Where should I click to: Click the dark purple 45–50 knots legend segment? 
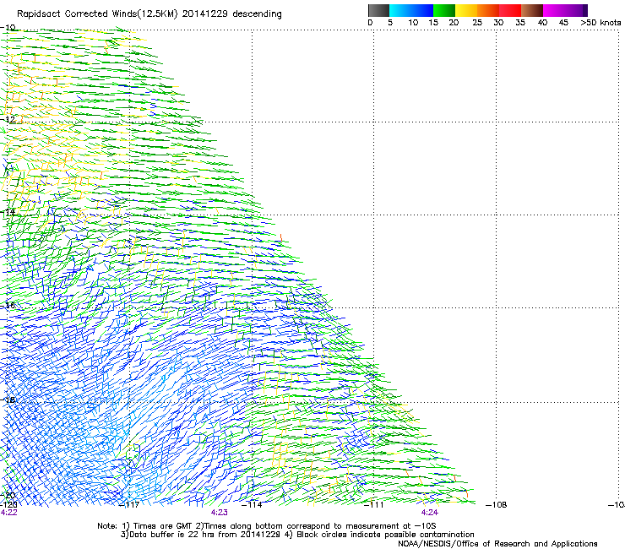576,10
